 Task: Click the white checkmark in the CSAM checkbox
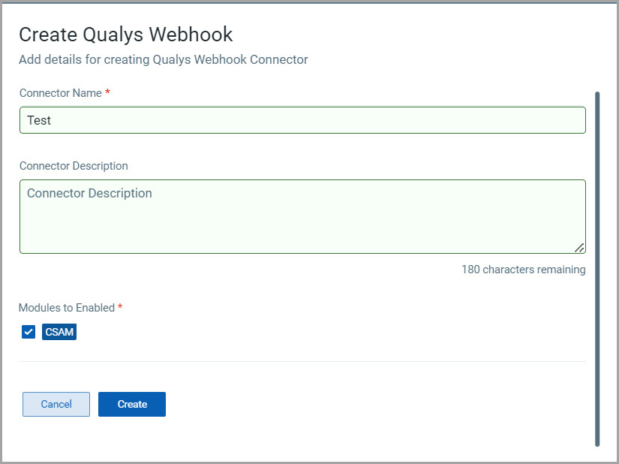pyautogui.click(x=29, y=332)
